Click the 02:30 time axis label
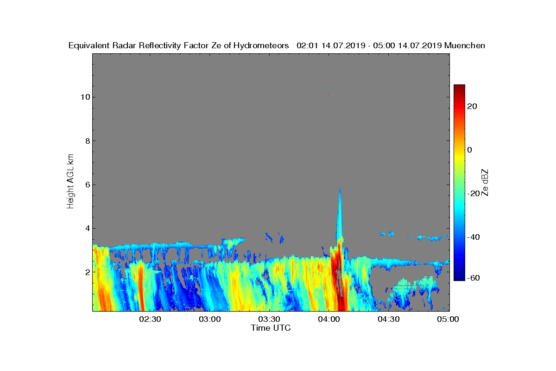Screen dimensions: 556x371 tap(150, 319)
